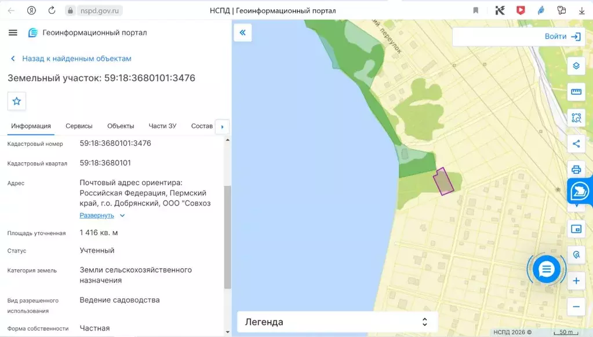Open the map layers tool
The width and height of the screenshot is (593, 337).
pos(576,66)
